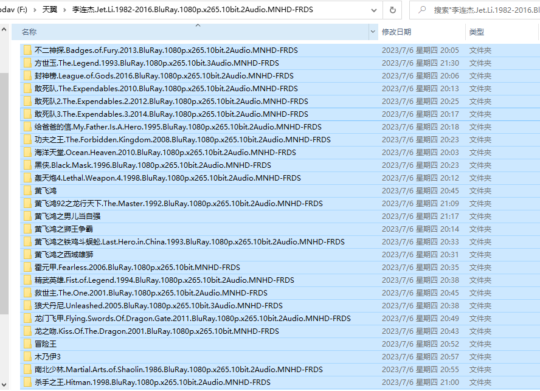Click folder icon of 黑侠.Black.Mask
Image resolution: width=540 pixels, height=391 pixels.
[27, 165]
